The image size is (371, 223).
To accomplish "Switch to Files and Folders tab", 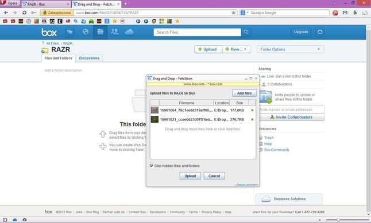I will tap(58, 58).
